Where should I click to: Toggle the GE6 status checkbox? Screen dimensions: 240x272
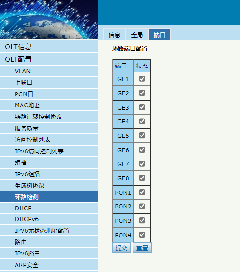coord(142,149)
